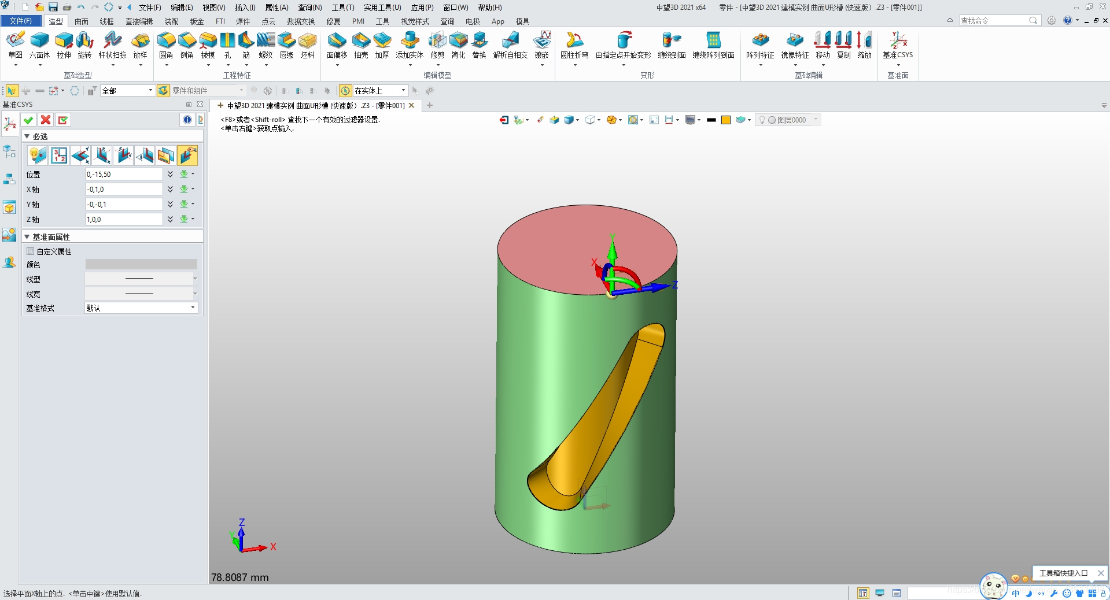Choose the 拉伸 extrude tool
Viewport: 1110px width, 600px height.
click(64, 46)
